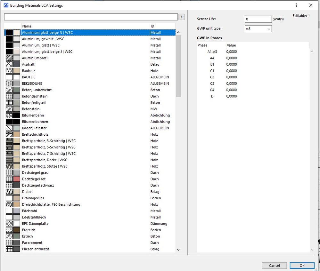
Task: Click the D phase value cell
Action: [232, 96]
